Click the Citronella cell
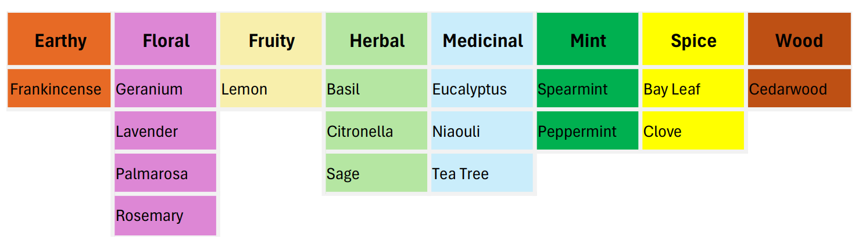 tap(377, 131)
